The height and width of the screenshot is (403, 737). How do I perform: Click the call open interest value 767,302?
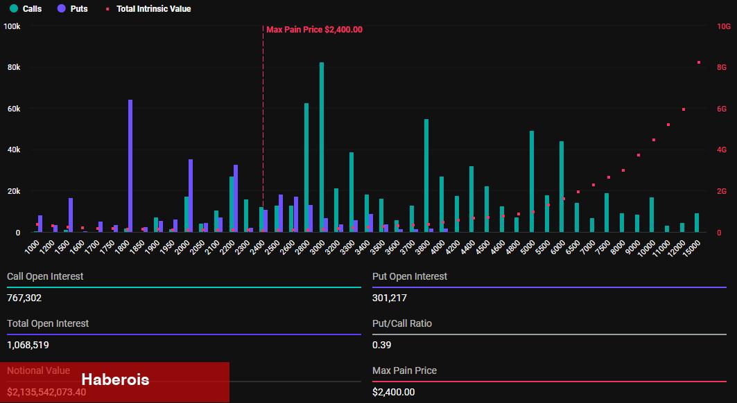tap(24, 298)
